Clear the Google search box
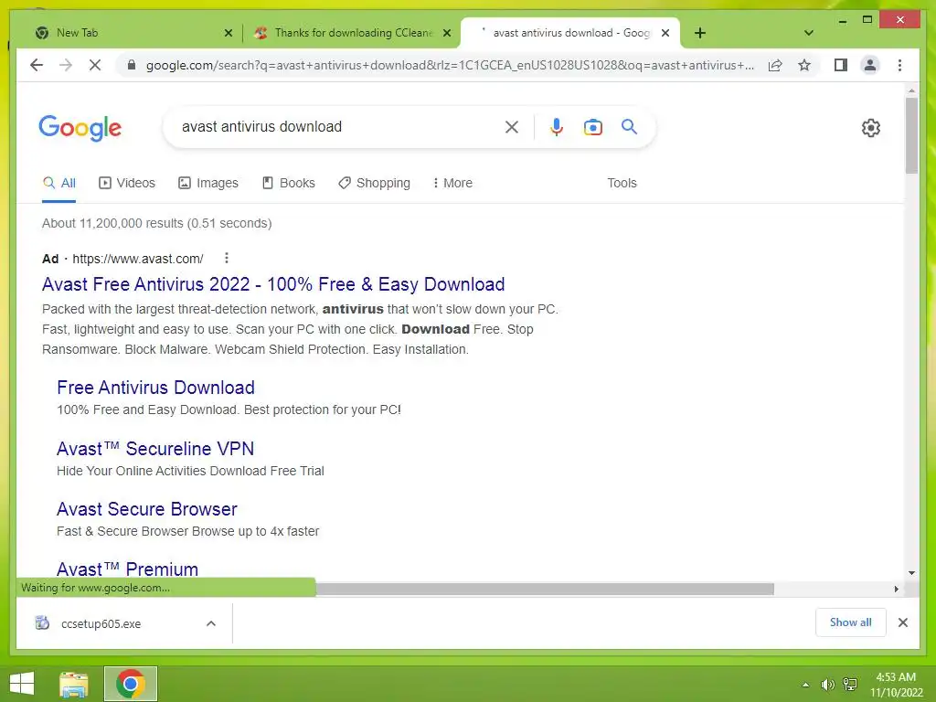Screen dimensions: 936x702 pos(512,126)
